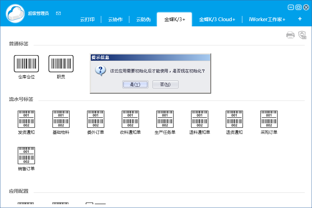Minimize the application window
This screenshot has width=312, height=208.
[291, 8]
